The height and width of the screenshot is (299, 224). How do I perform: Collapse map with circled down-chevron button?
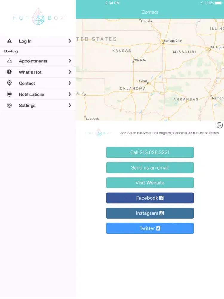coord(220,125)
